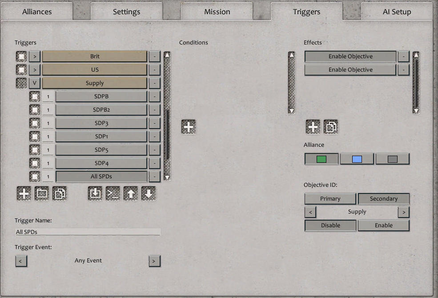Click effects list scrollbar up arrow
The height and width of the screenshot is (298, 438).
coord(416,55)
